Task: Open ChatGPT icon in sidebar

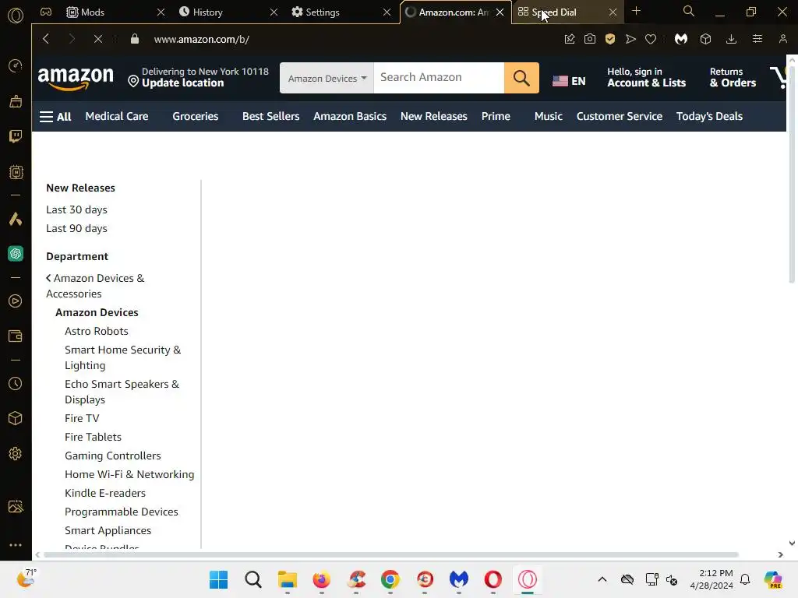Action: click(x=16, y=253)
